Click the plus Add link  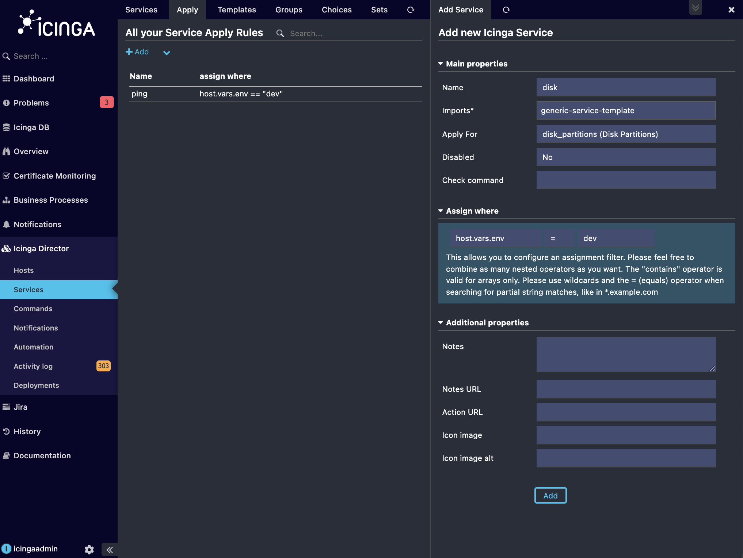tap(137, 52)
